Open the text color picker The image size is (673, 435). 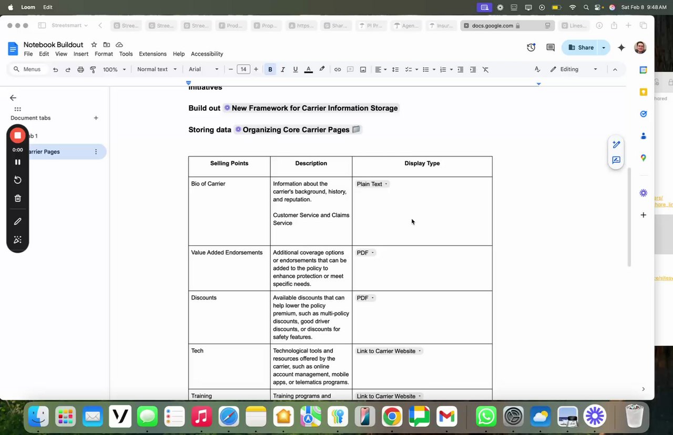pyautogui.click(x=309, y=69)
